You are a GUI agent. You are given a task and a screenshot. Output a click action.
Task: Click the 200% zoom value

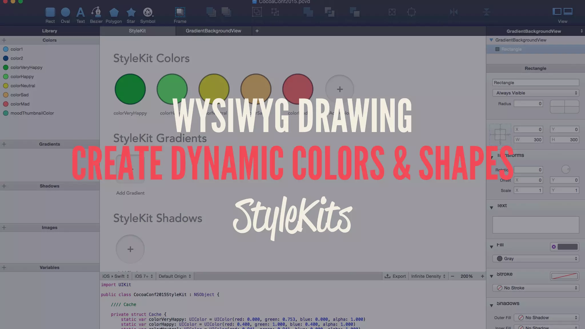coord(466,276)
